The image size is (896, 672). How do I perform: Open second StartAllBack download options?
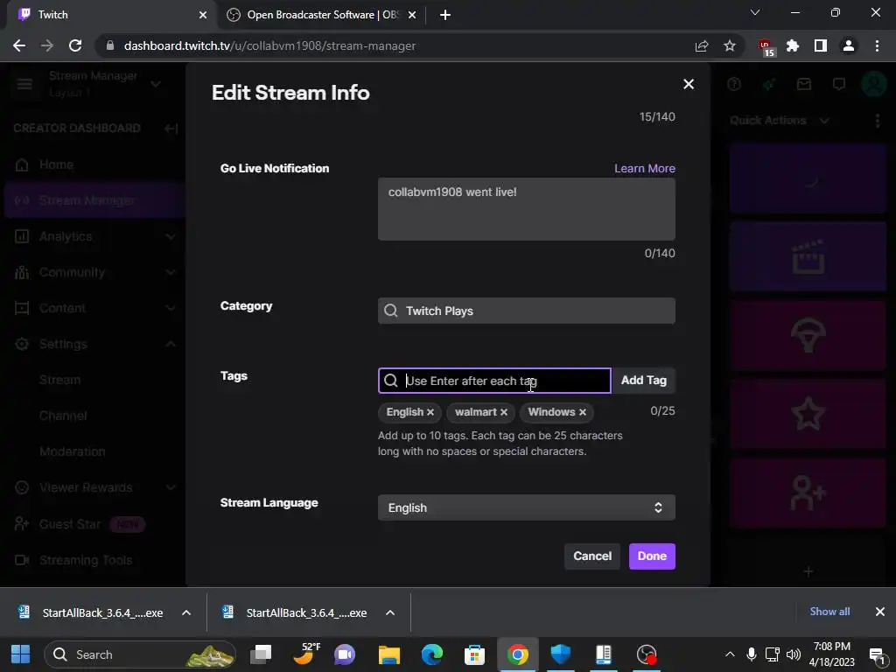[x=390, y=612]
